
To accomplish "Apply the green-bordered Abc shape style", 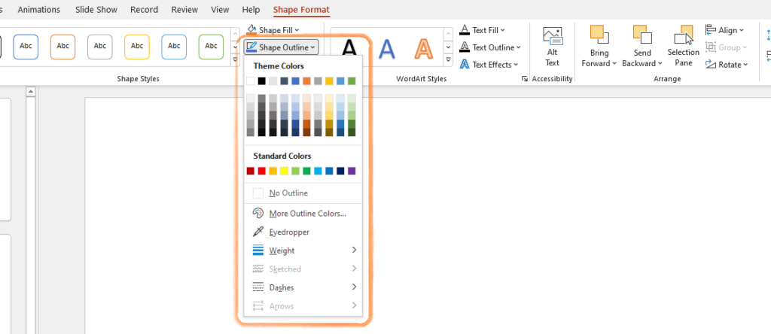I will click(x=211, y=47).
